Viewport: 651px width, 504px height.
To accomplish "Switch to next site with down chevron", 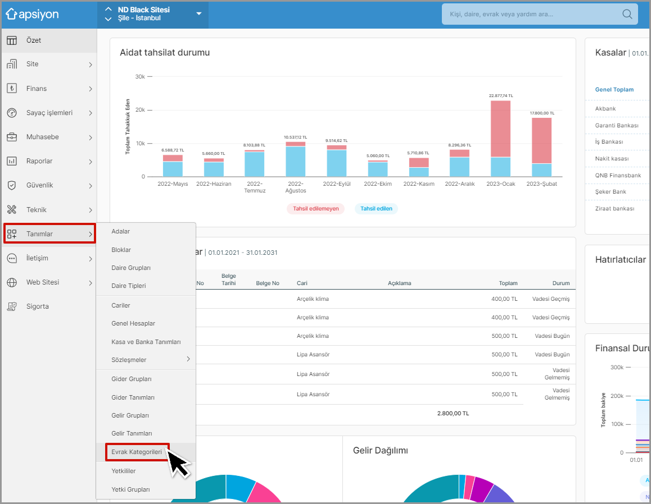I will 108,19.
